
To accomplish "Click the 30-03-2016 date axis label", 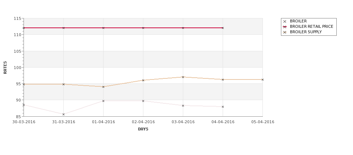I will click(x=24, y=122).
